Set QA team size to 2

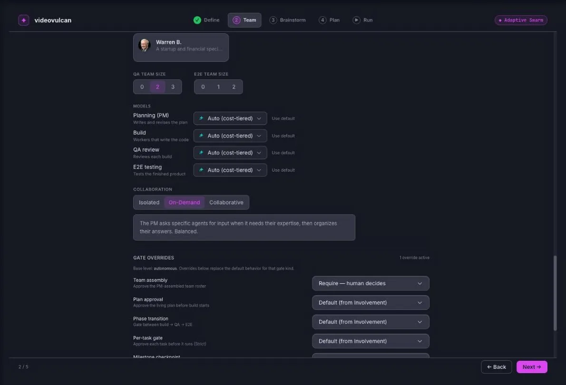157,87
